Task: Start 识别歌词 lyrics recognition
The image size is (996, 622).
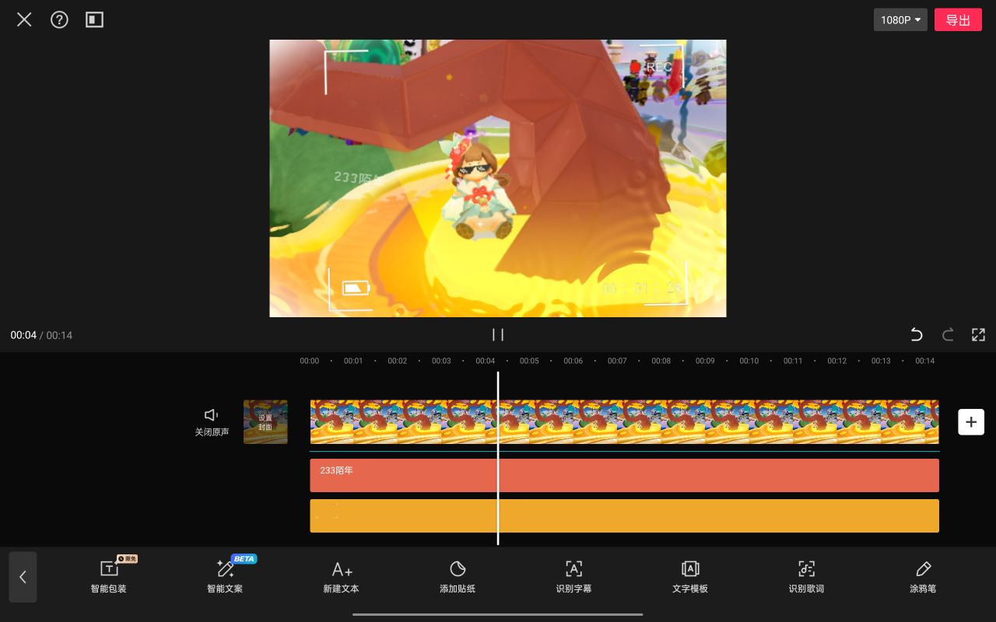Action: point(806,577)
